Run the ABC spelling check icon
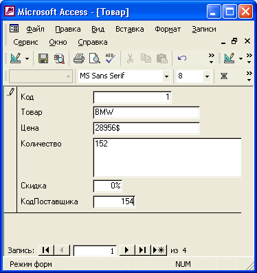 pyautogui.click(x=111, y=58)
